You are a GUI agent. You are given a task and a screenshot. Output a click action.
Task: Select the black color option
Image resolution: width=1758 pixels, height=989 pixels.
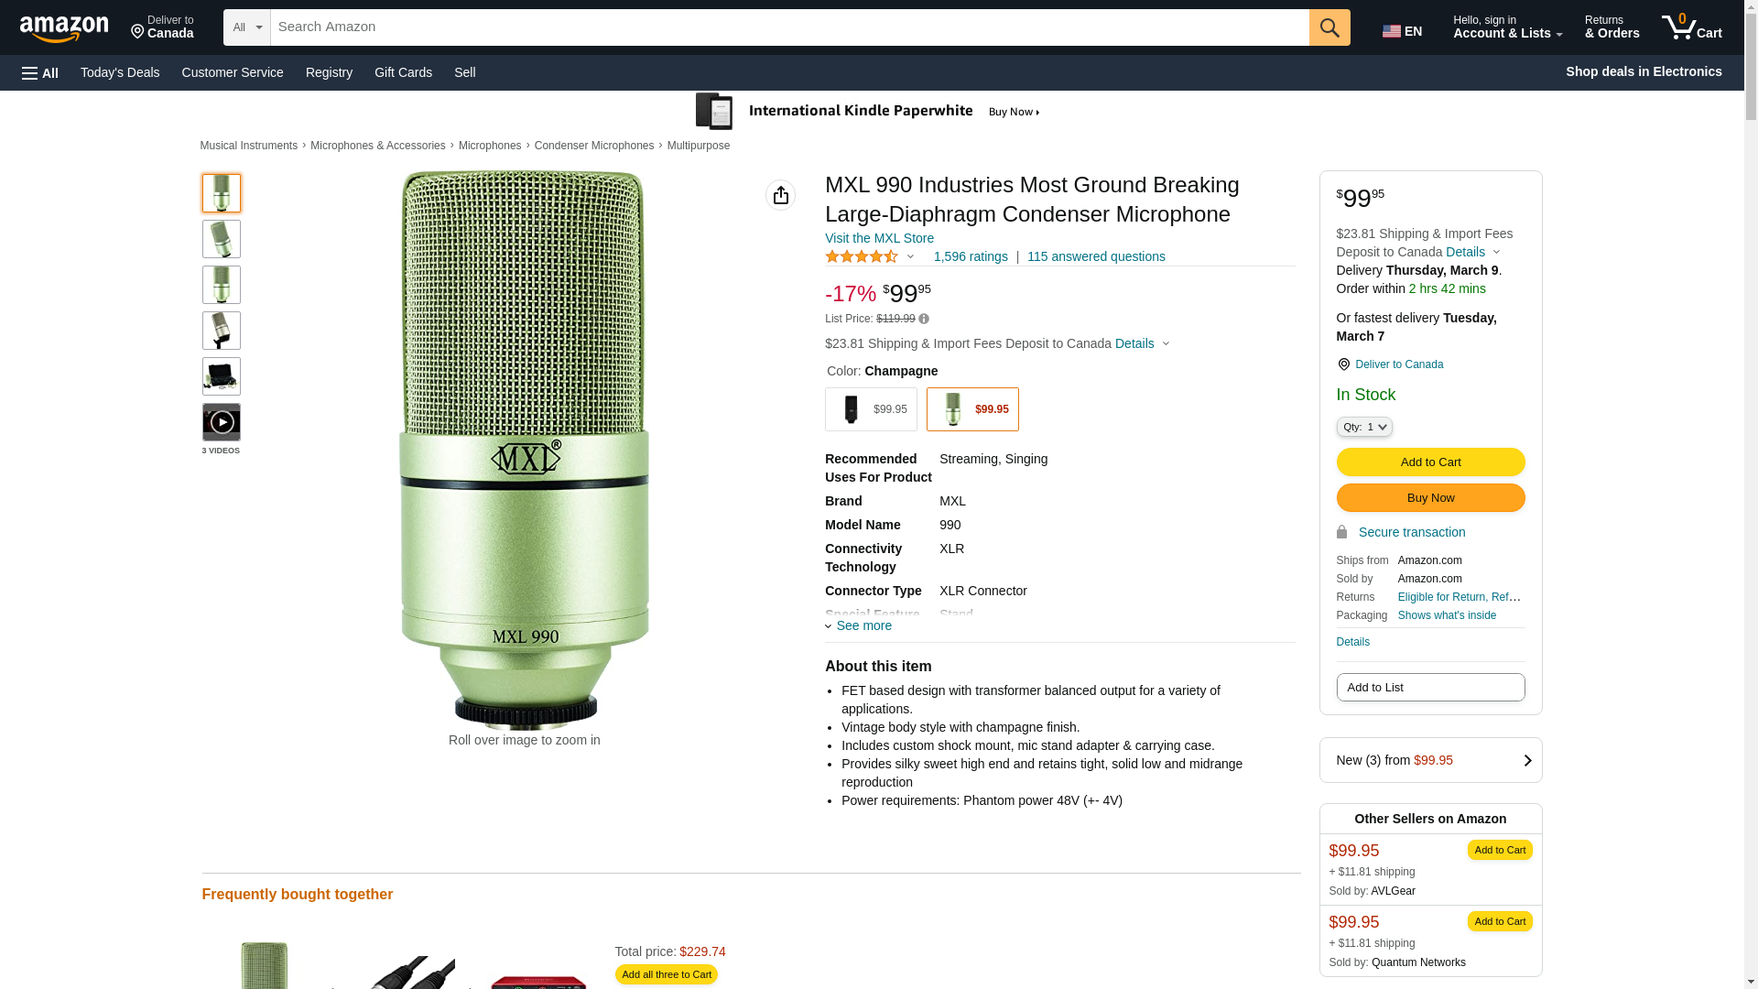(x=871, y=409)
